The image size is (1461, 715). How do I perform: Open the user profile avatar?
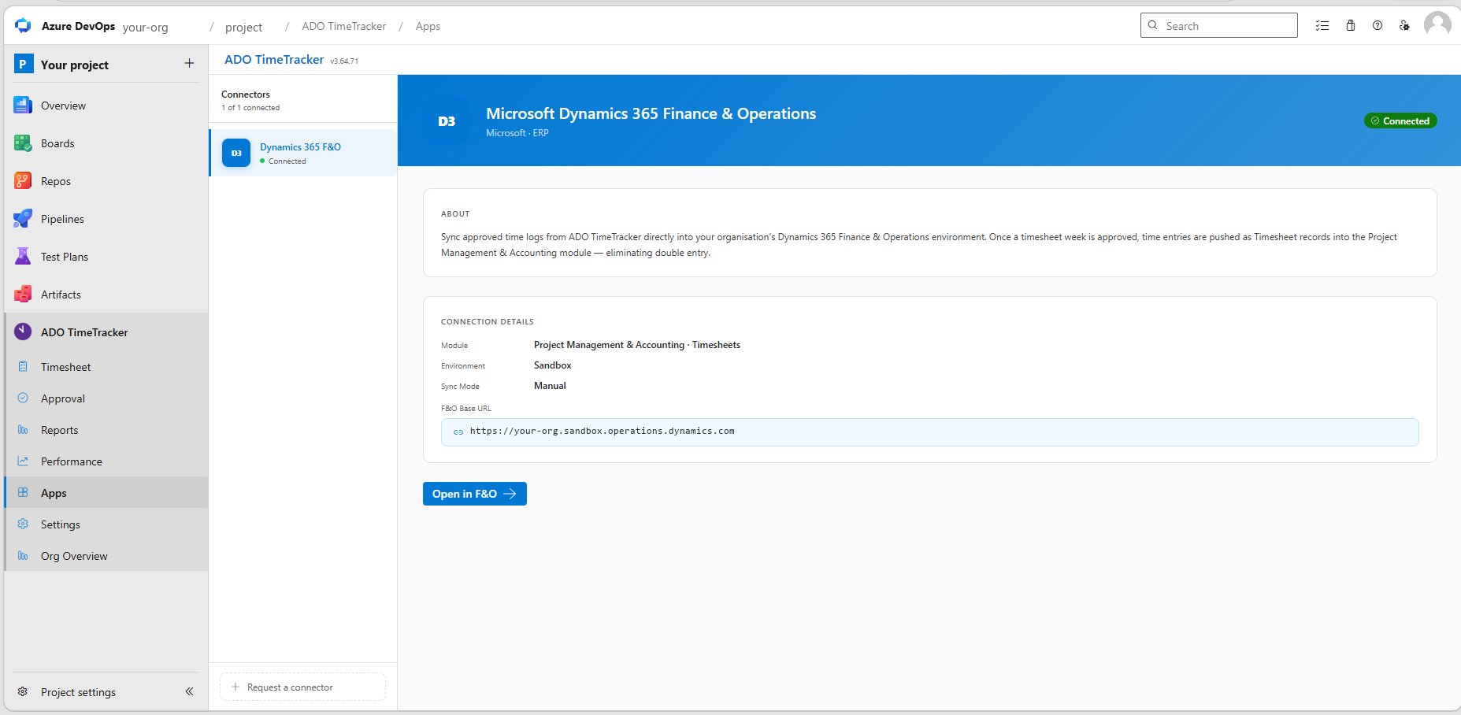coord(1437,24)
